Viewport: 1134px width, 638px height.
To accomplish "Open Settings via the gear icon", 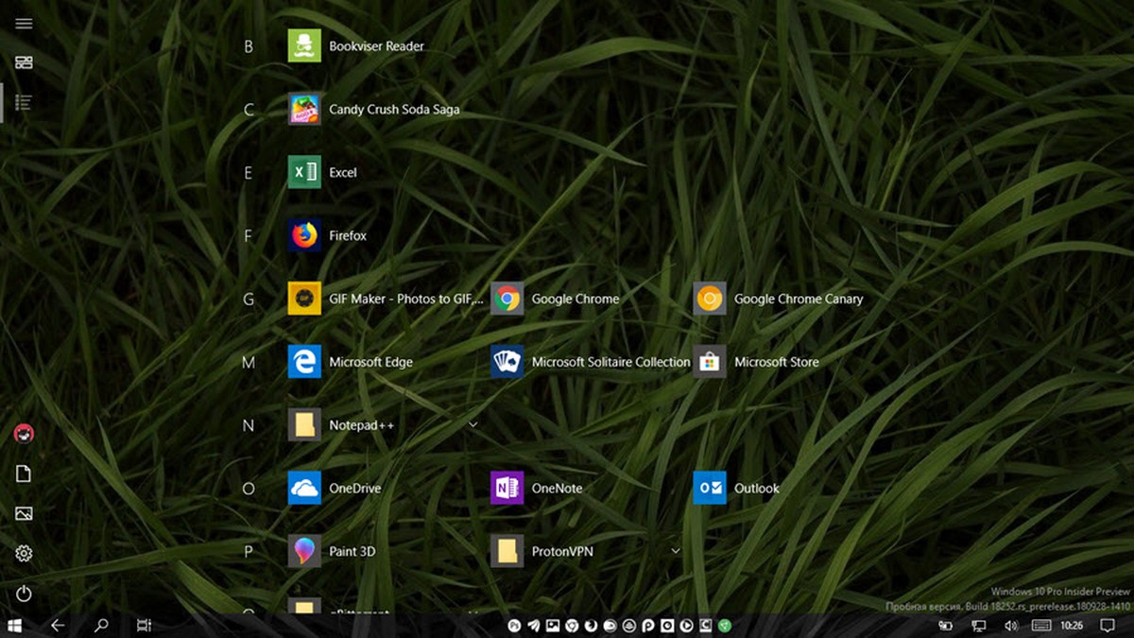I will (24, 554).
